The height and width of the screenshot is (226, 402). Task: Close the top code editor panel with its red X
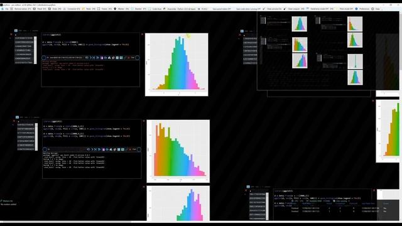(143, 34)
